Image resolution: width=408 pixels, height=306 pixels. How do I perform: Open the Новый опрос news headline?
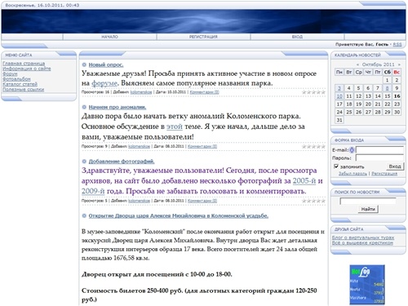(106, 64)
